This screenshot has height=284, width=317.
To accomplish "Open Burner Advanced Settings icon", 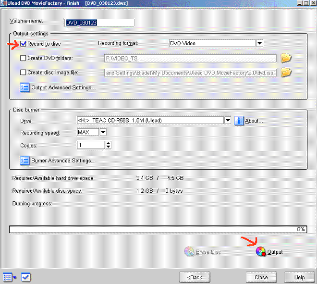I will click(x=24, y=161).
